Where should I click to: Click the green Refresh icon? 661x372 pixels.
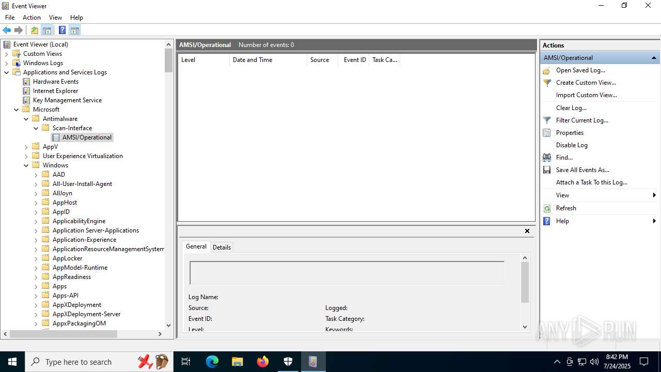547,208
